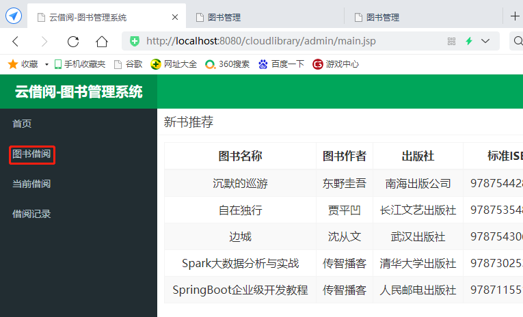Open the QR code icon in address bar
The height and width of the screenshot is (317, 523).
point(451,41)
